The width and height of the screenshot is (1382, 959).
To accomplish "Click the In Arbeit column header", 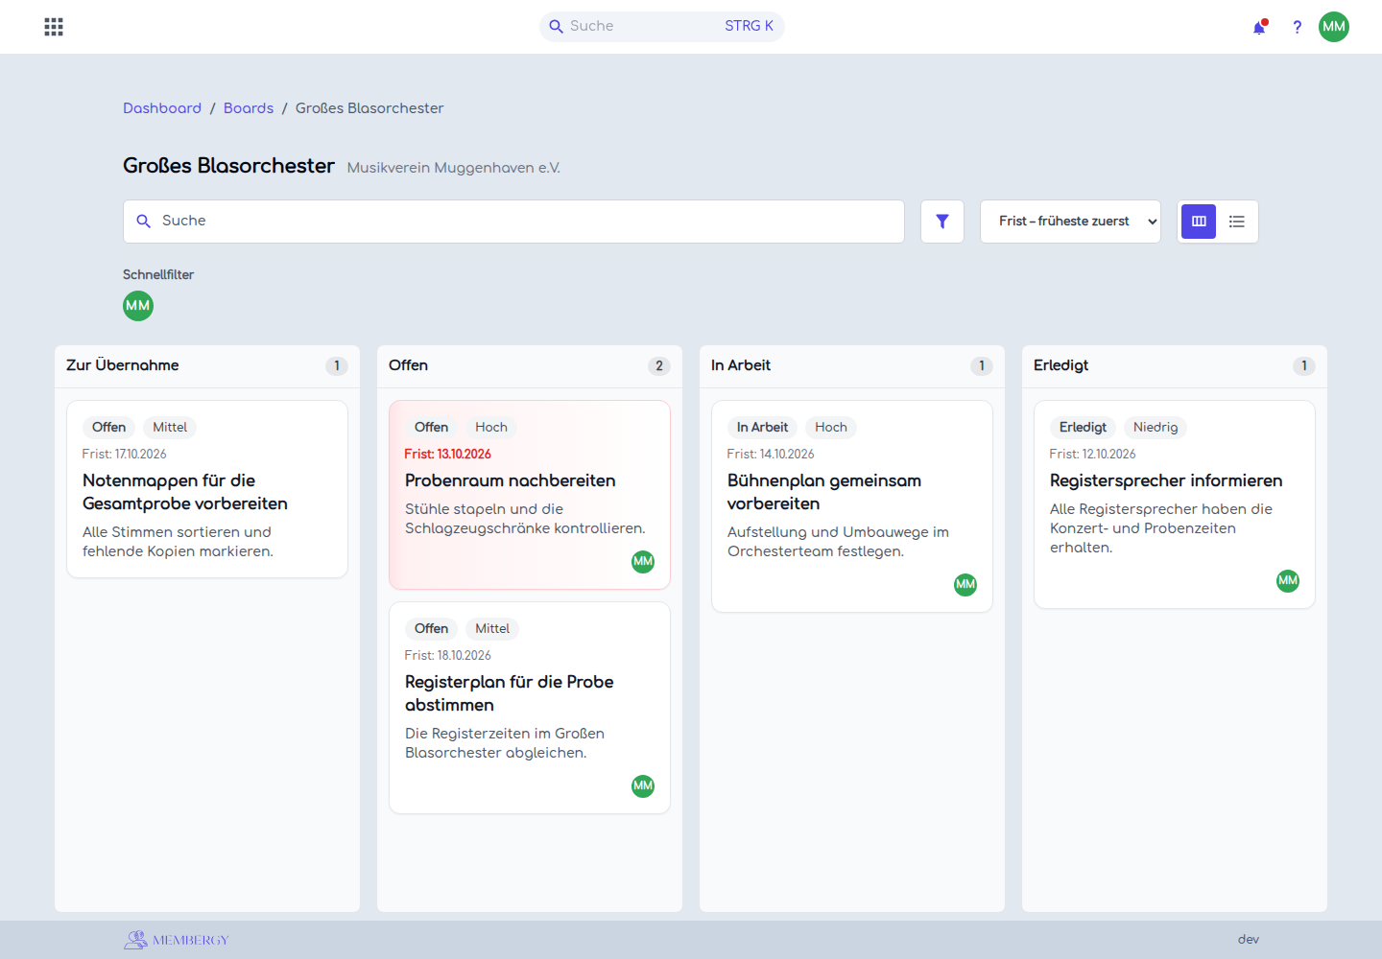I will (852, 366).
